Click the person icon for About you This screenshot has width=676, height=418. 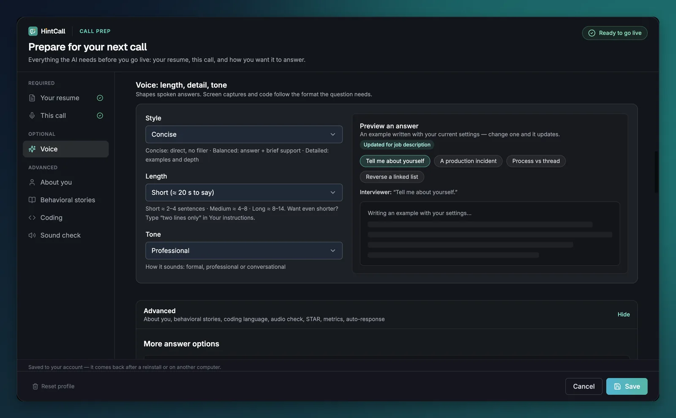[x=32, y=183]
